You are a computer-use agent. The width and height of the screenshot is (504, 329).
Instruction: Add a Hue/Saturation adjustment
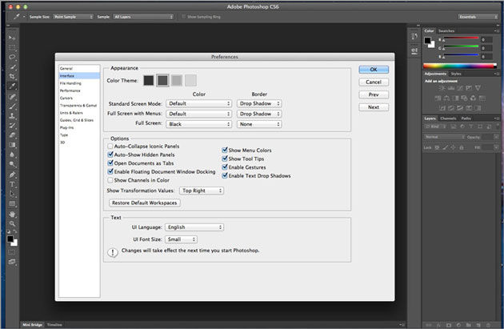(438, 98)
